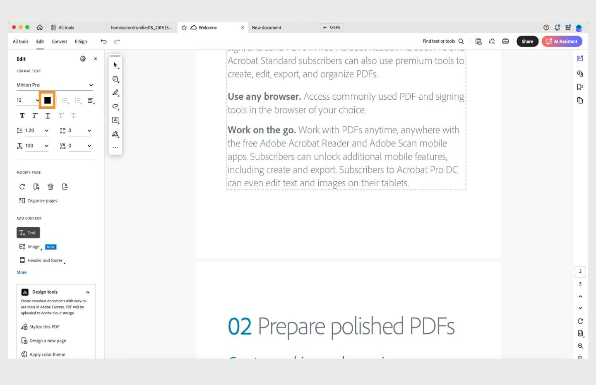Toggle bold text formatting

(22, 115)
